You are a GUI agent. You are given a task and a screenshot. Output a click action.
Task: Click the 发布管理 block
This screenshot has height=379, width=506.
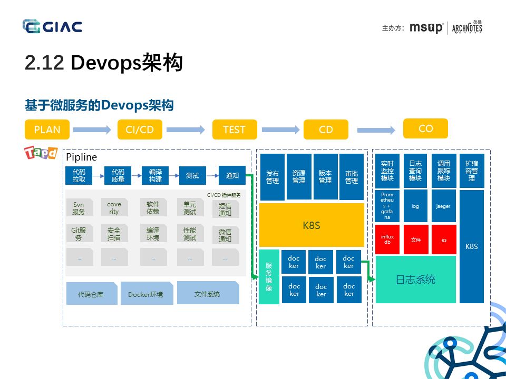[273, 177]
